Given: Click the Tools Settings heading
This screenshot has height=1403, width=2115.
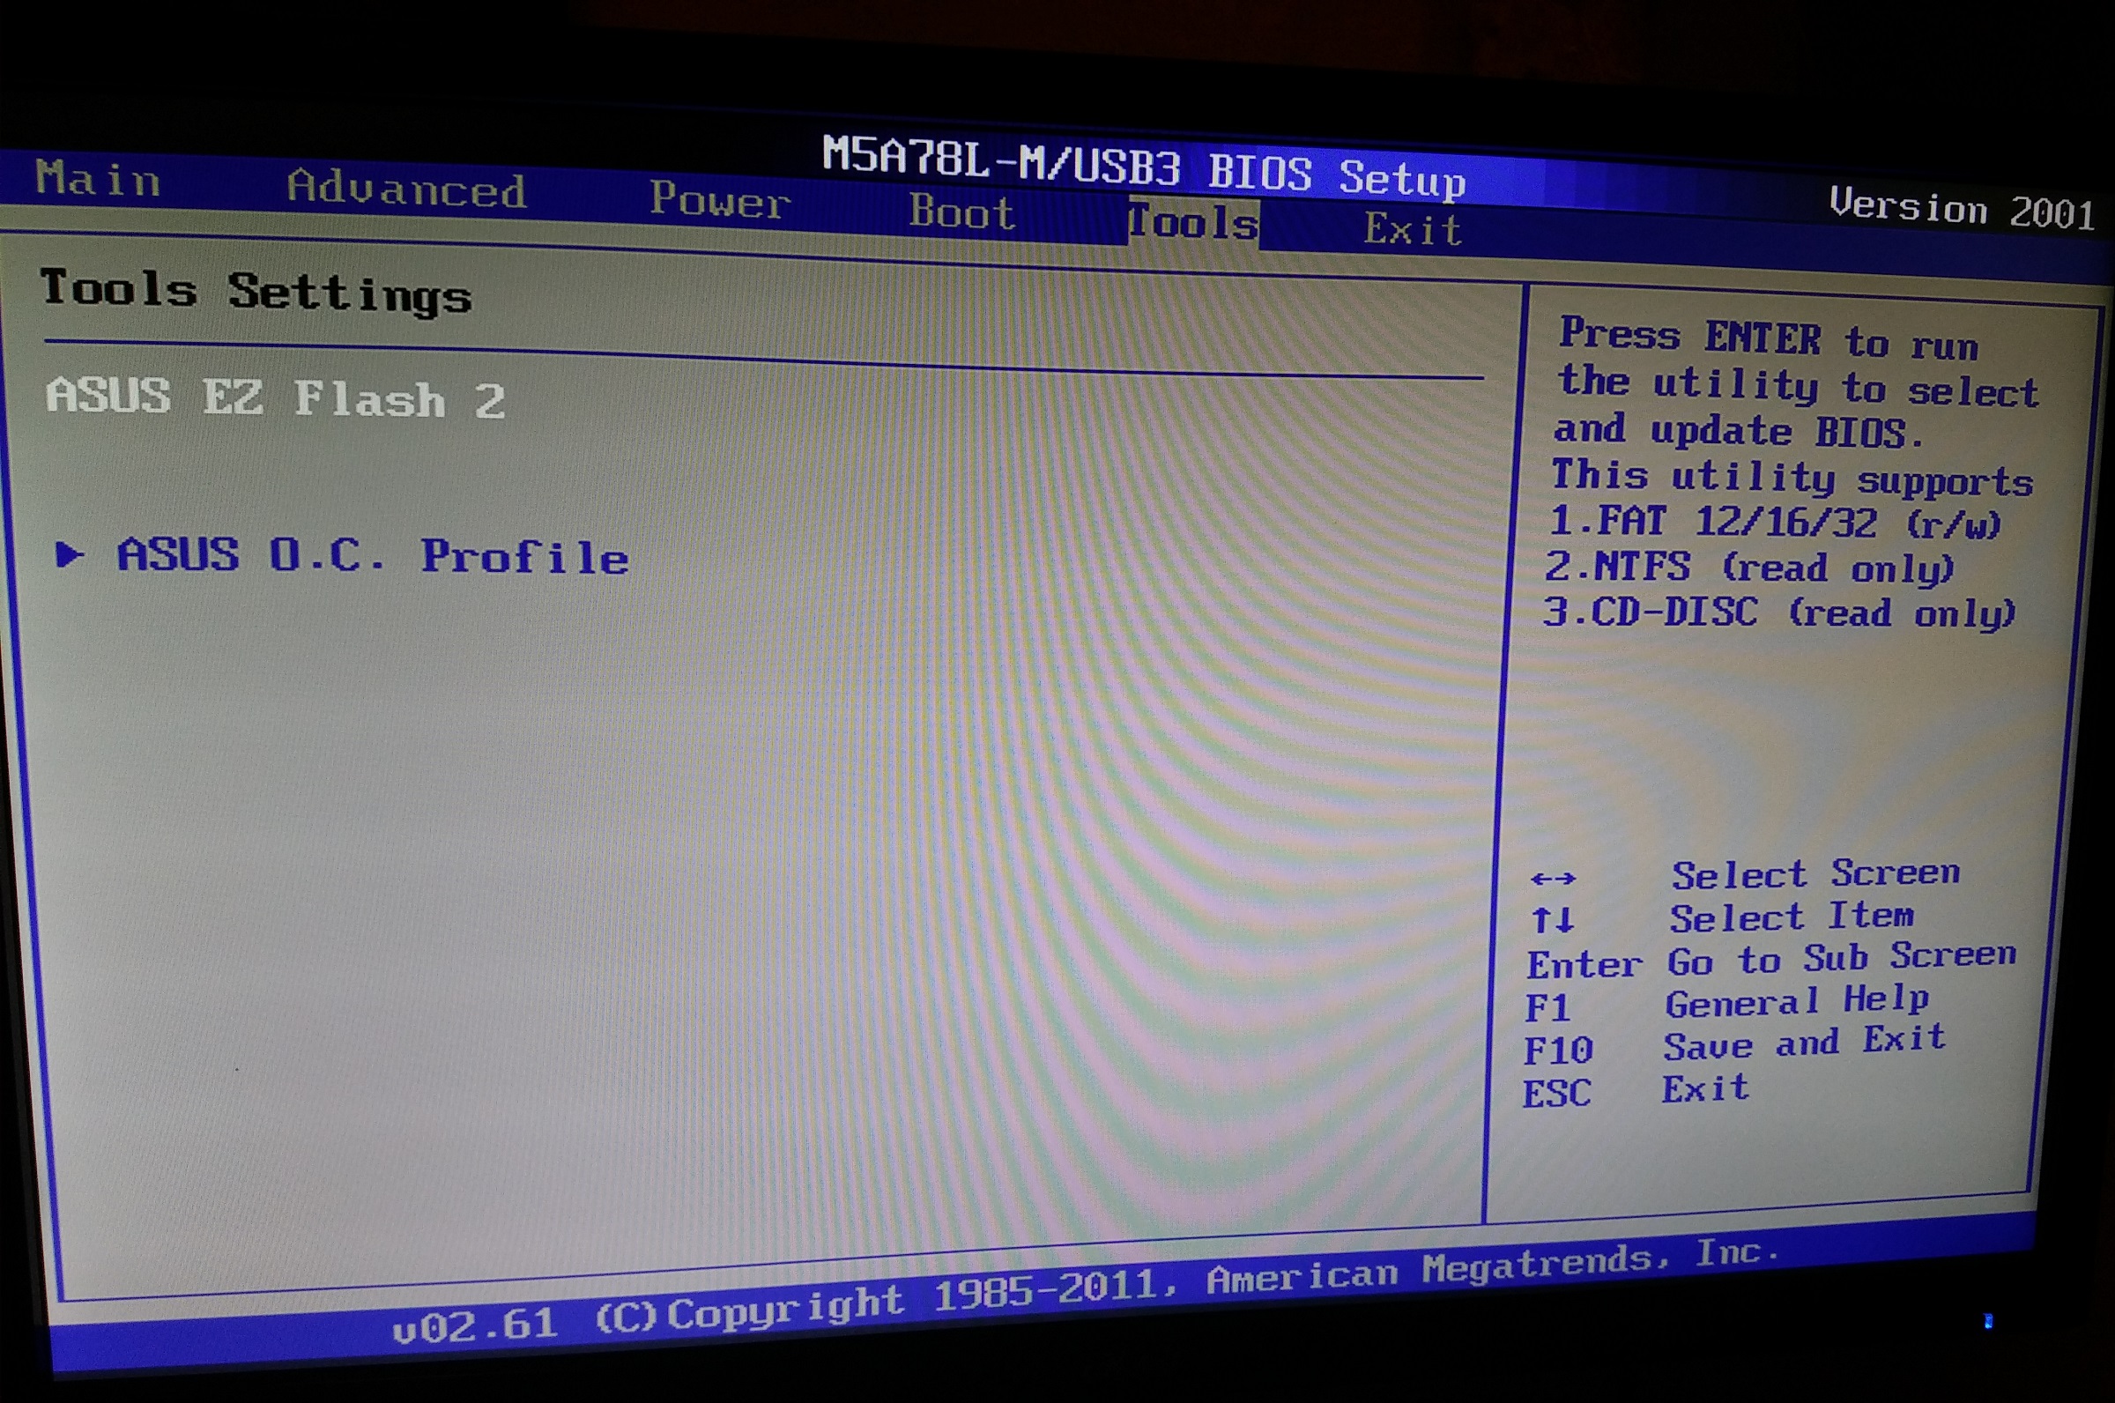Looking at the screenshot, I should pyautogui.click(x=256, y=292).
